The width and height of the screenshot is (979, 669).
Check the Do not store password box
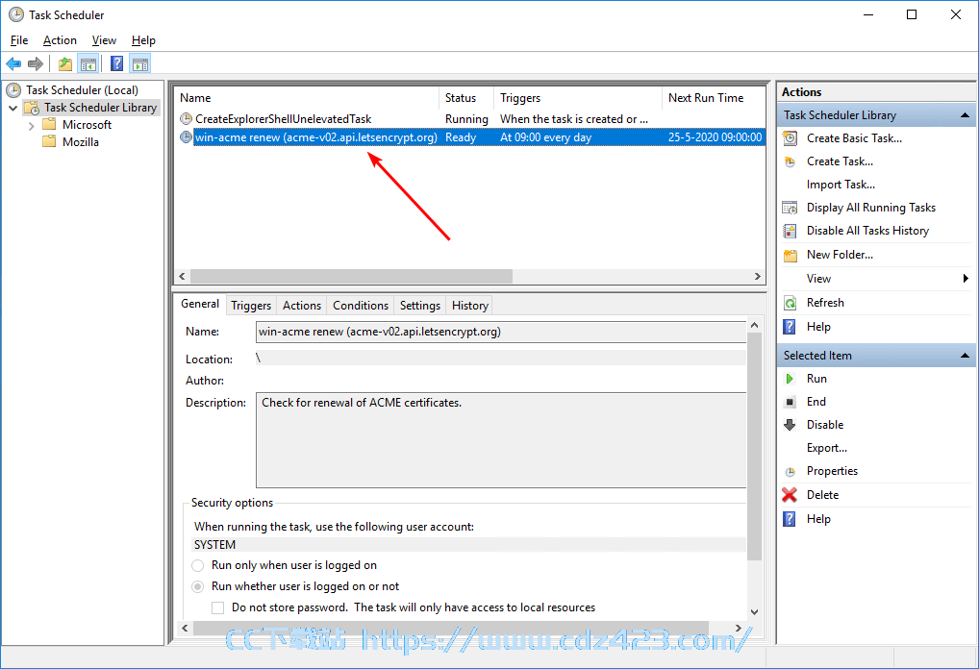[218, 607]
